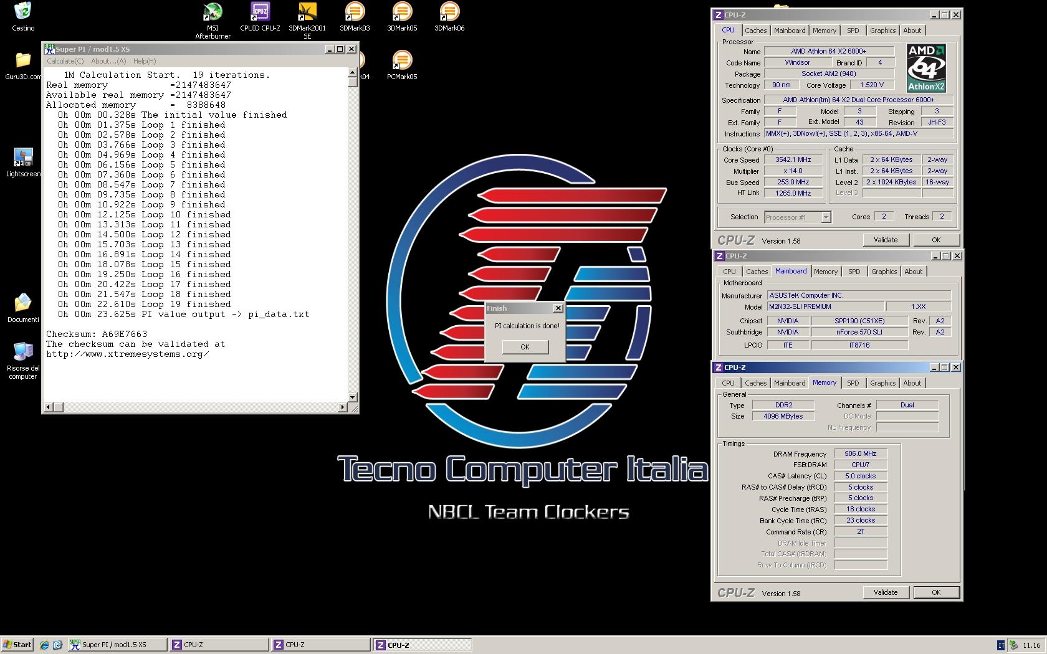Click the Checksum: A69E7663 line in Super PI
This screenshot has height=654, width=1047.
point(97,334)
